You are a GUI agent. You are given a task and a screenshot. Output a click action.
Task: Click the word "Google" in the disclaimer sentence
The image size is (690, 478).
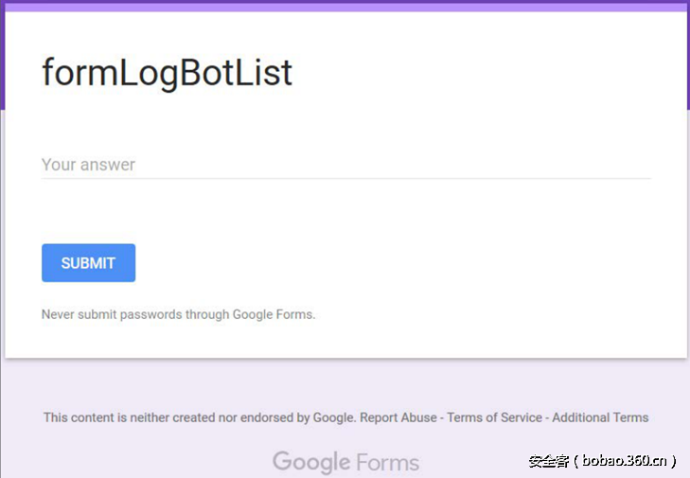pos(333,417)
